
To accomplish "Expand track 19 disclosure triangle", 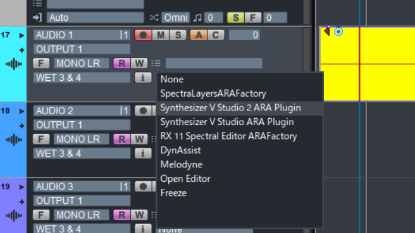I will pos(22,187).
